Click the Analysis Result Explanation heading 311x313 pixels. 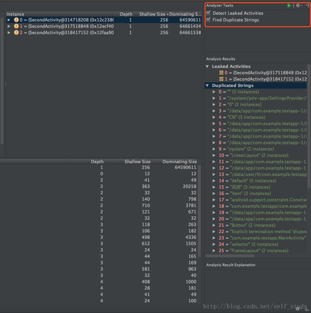(x=231, y=265)
